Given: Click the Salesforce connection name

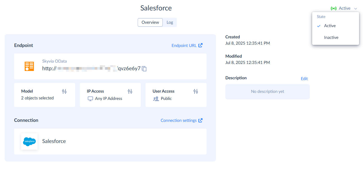Looking at the screenshot, I should point(54,141).
